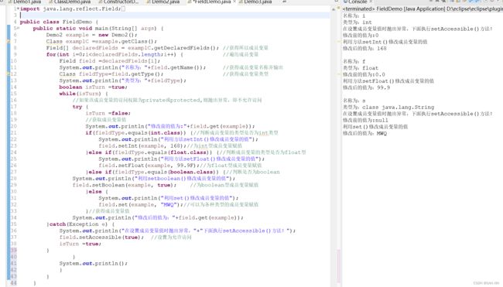Show hidden editor tabs via overflow chevron
Image resolution: width=503 pixels, height=287 pixels.
(x=284, y=2)
